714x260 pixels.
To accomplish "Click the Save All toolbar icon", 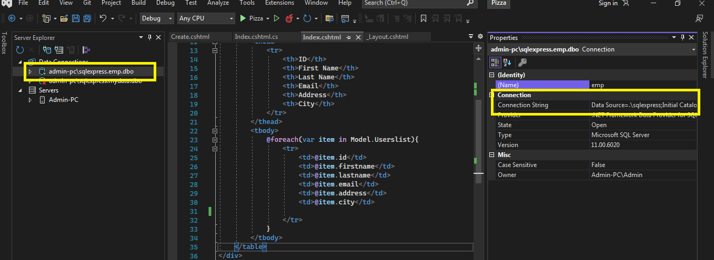I will point(86,18).
